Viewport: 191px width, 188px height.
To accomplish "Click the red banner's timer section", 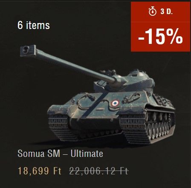I will 160,12.
